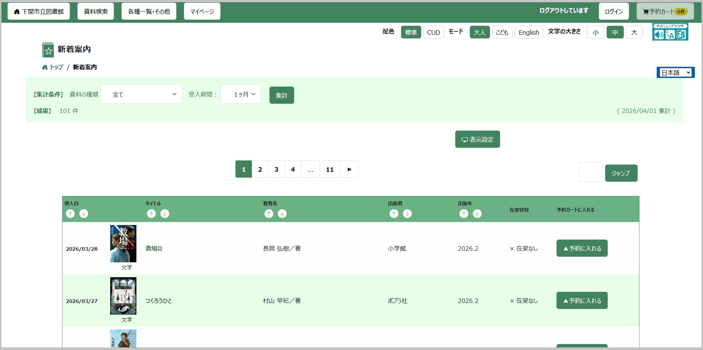
Task: Go to next page arrow
Action: (349, 169)
